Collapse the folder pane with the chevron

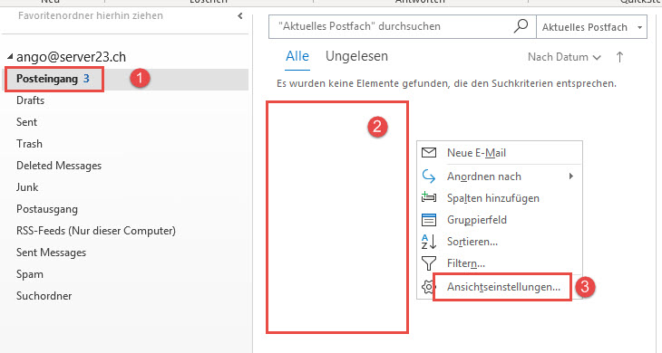[239, 16]
